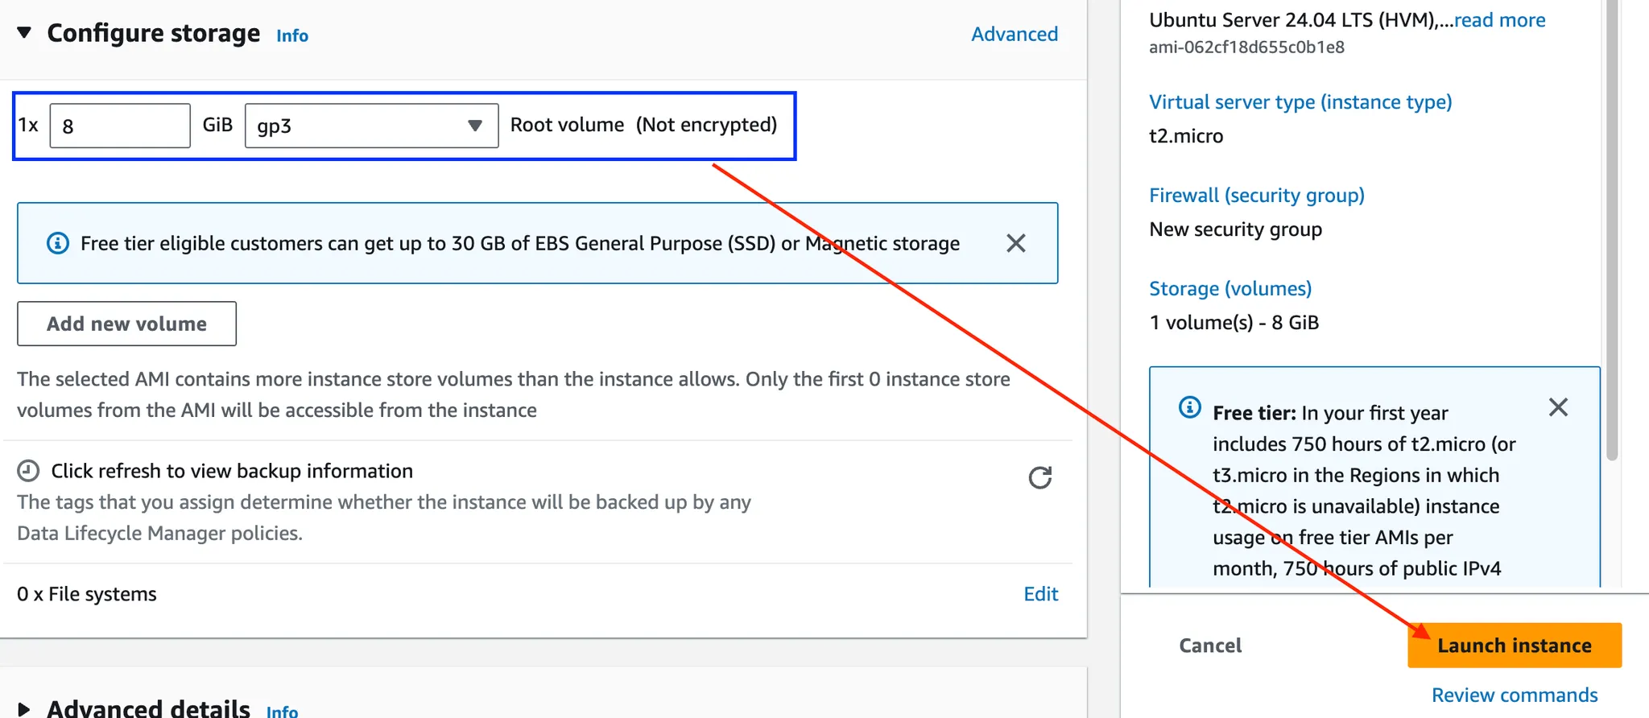Image resolution: width=1649 pixels, height=718 pixels.
Task: Close the Free tier summary notice
Action: pos(1558,407)
